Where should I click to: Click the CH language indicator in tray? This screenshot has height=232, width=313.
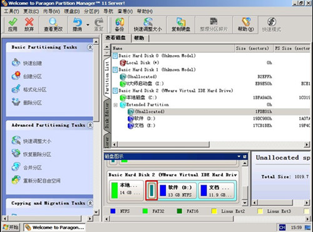click(x=282, y=228)
